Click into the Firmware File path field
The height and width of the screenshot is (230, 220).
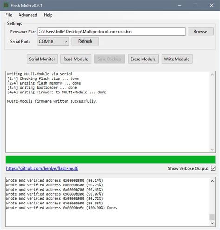(111, 32)
